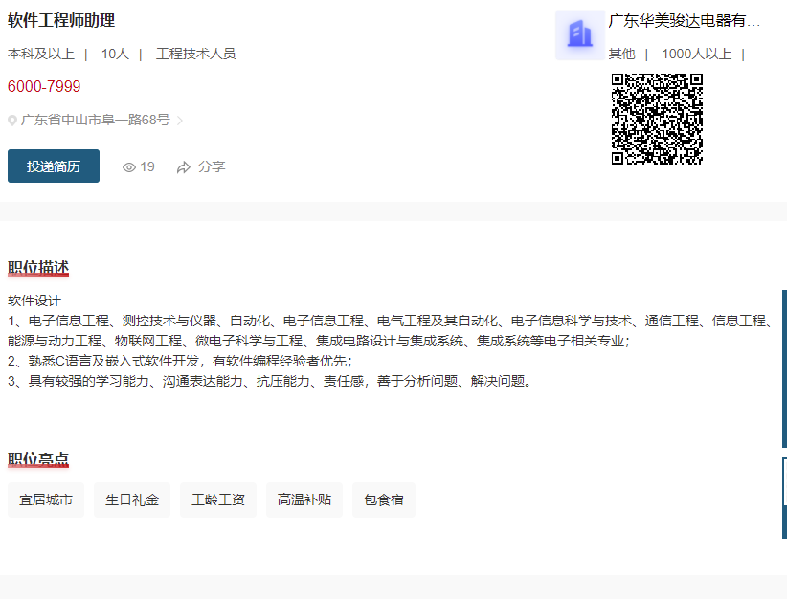Click the 其他 industry text
Image resolution: width=787 pixels, height=599 pixels.
pos(622,54)
